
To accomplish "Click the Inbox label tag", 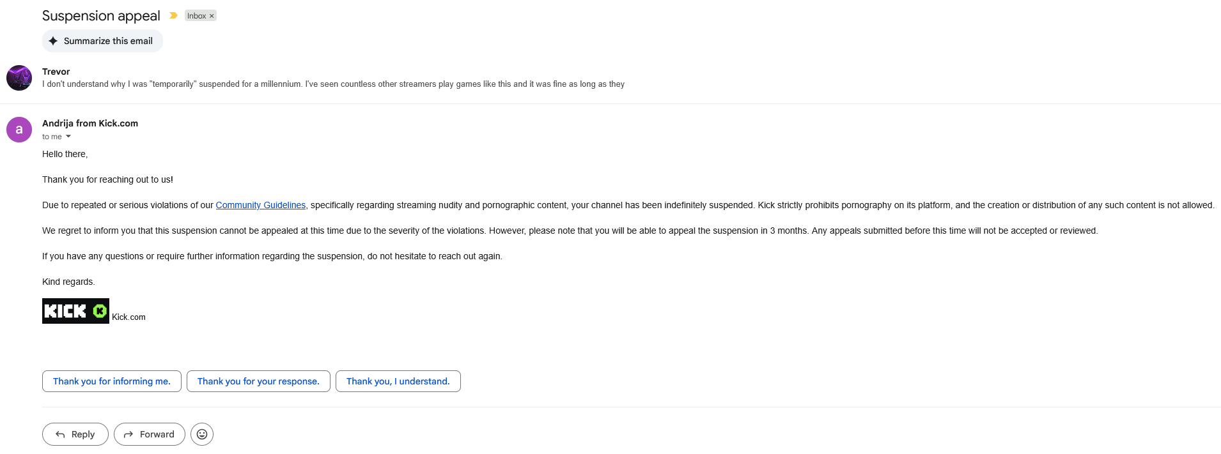I will pos(196,16).
